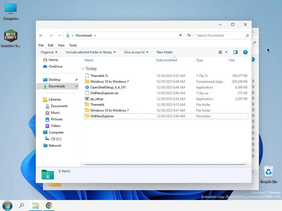Click help icon in background Explorer window

pos(253,59)
